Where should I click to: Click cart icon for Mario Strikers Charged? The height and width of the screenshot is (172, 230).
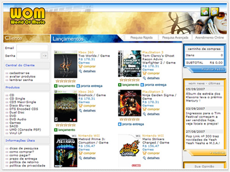coord(144,153)
